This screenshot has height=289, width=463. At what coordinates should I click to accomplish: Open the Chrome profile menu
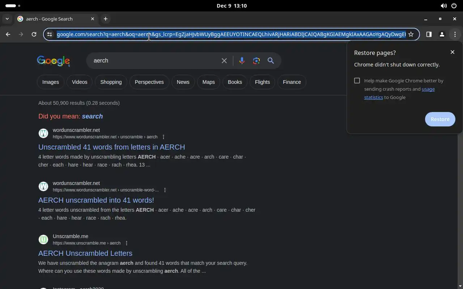(442, 34)
